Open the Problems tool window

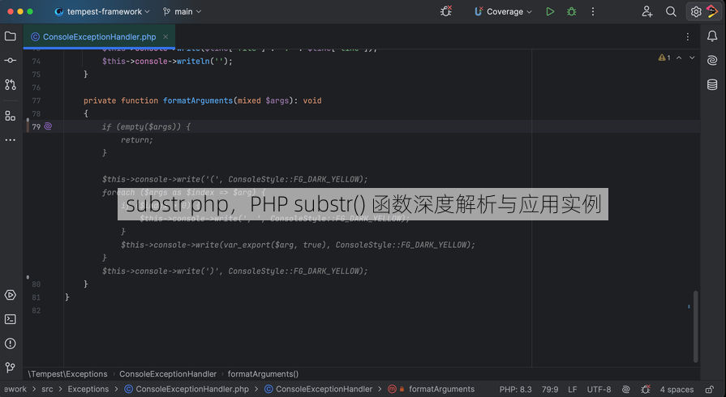pos(11,344)
